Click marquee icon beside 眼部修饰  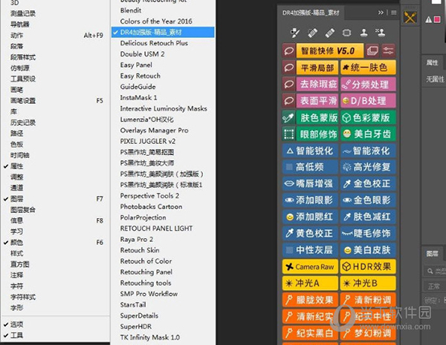point(288,134)
